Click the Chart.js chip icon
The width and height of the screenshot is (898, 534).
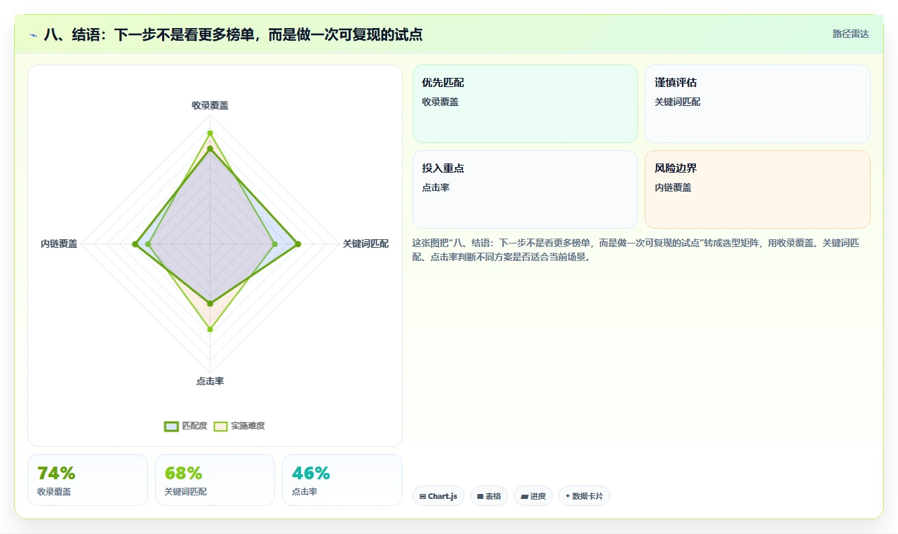(x=422, y=496)
